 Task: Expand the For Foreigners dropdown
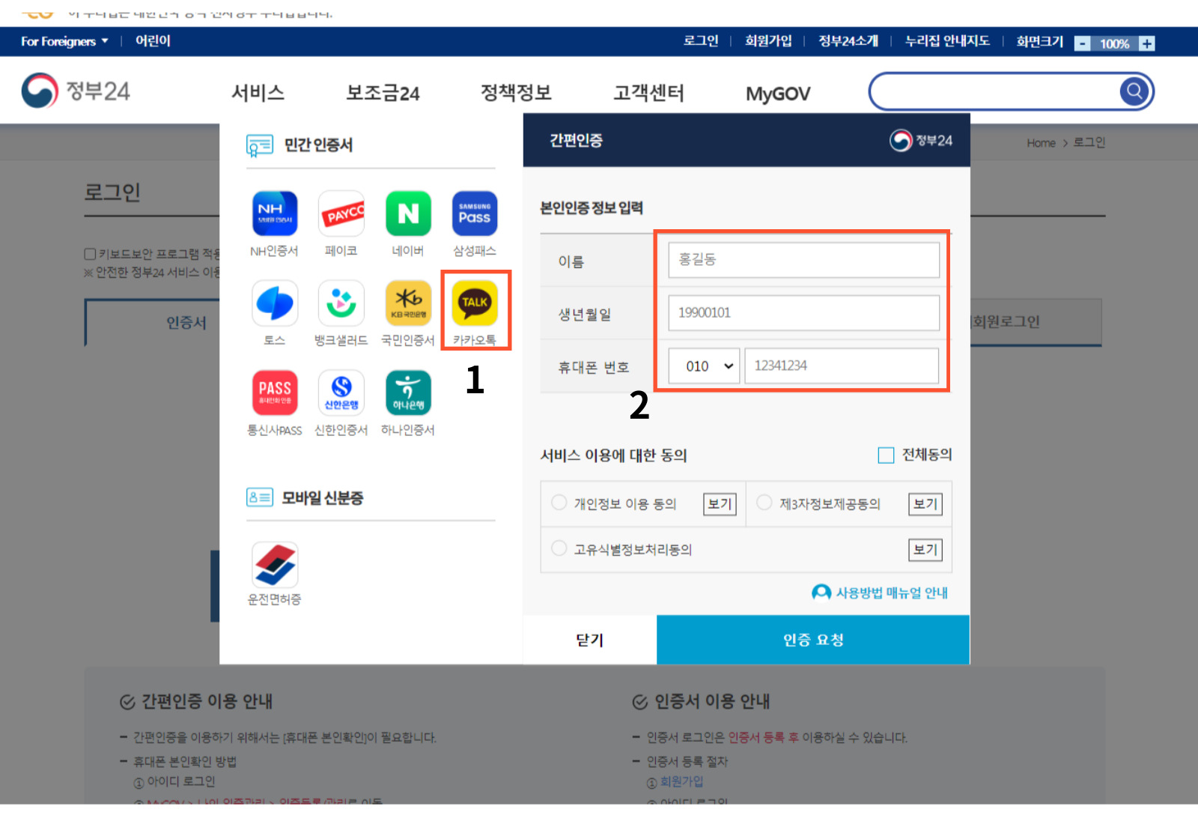(64, 41)
